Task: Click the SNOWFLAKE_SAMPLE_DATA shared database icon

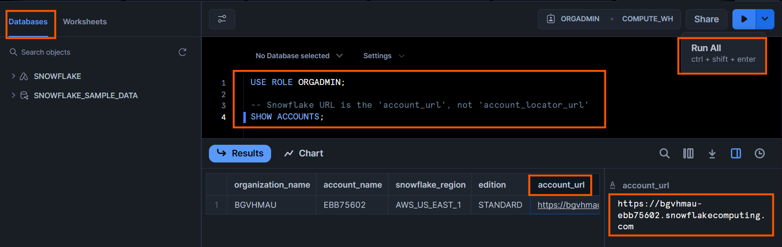Action: click(x=24, y=95)
